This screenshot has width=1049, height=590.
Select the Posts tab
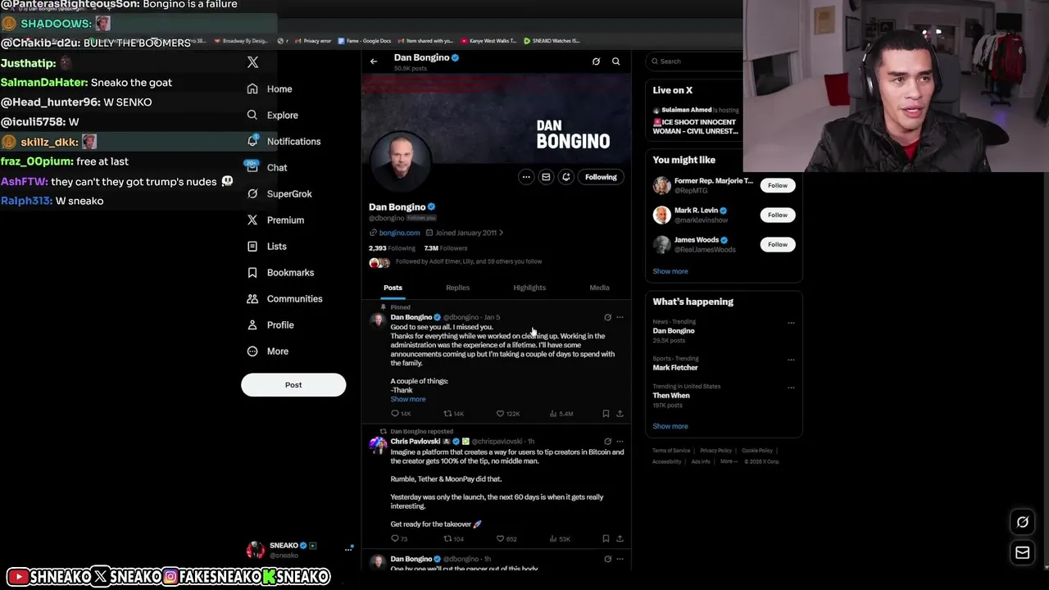click(x=393, y=288)
